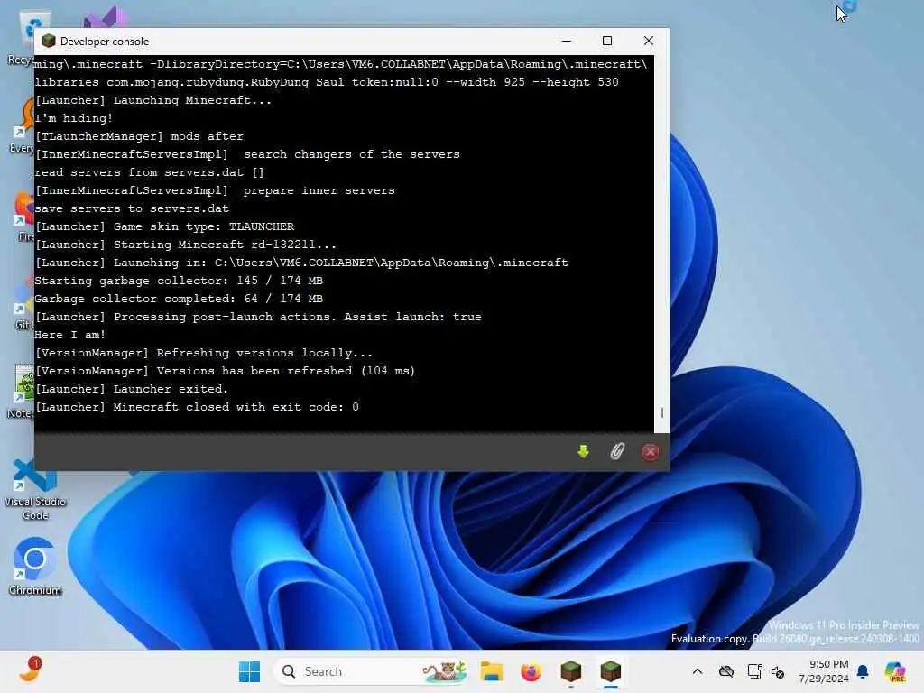
Task: Click the display network tray icon
Action: tap(754, 671)
